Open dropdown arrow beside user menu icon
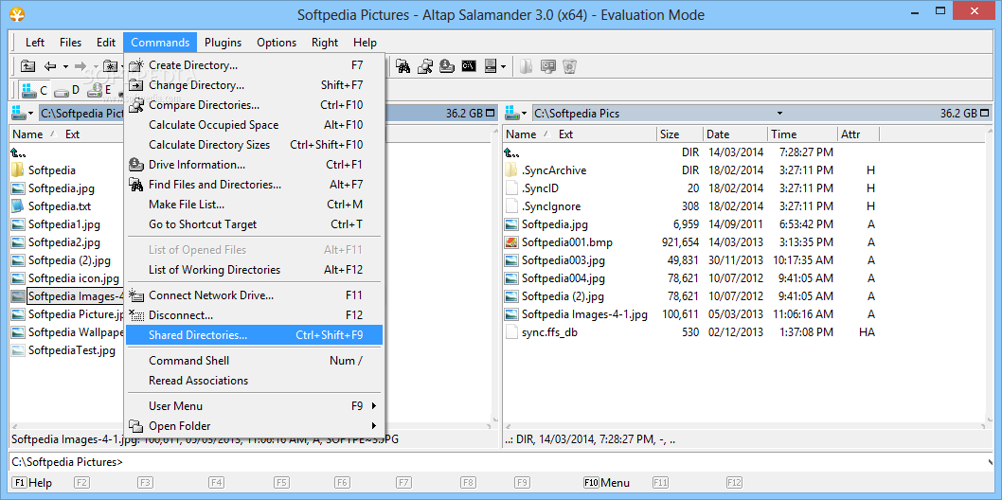The height and width of the screenshot is (500, 1002). [504, 66]
